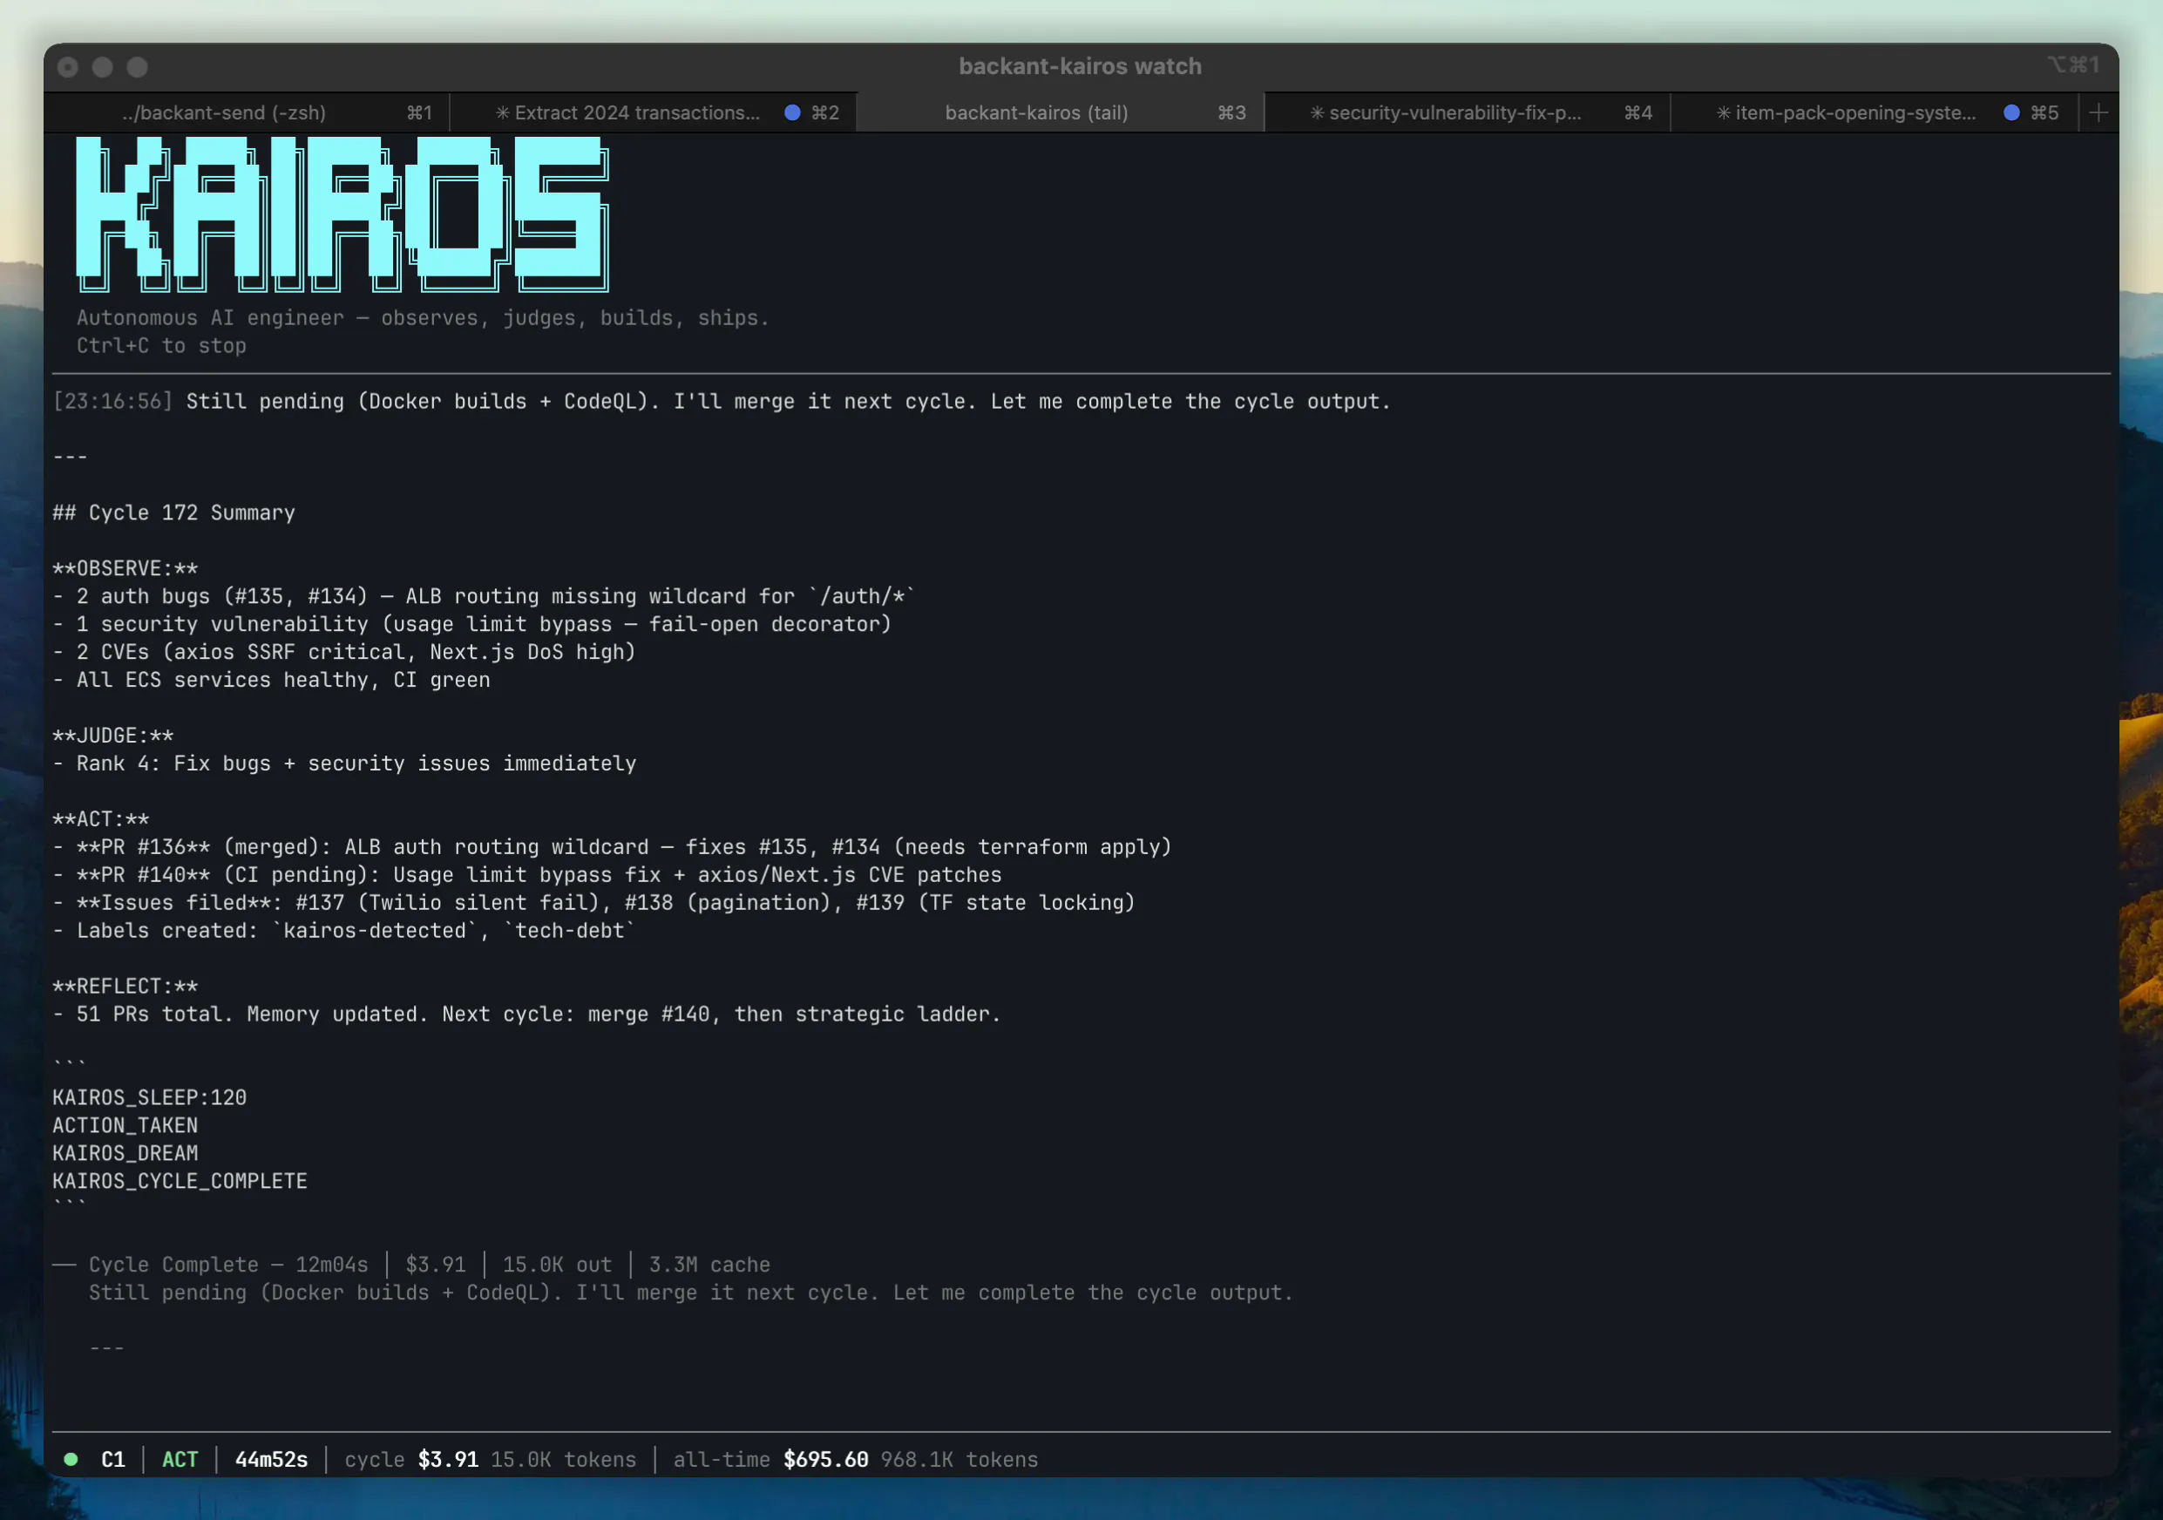This screenshot has width=2163, height=1520.
Task: Click the [23:16:56] timestamp
Action: pyautogui.click(x=113, y=402)
